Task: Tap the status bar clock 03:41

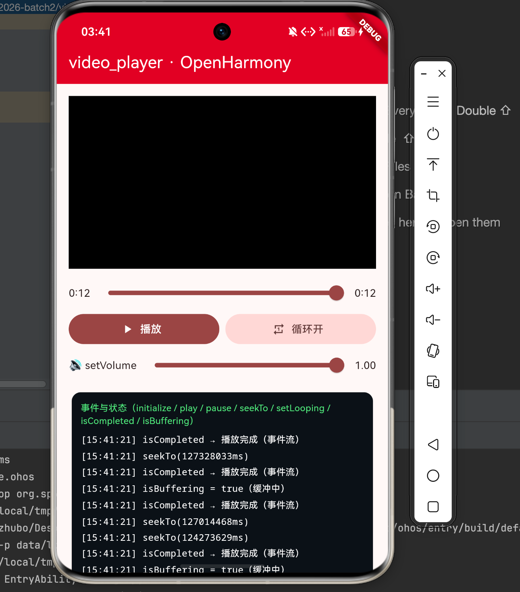Action: [x=96, y=32]
